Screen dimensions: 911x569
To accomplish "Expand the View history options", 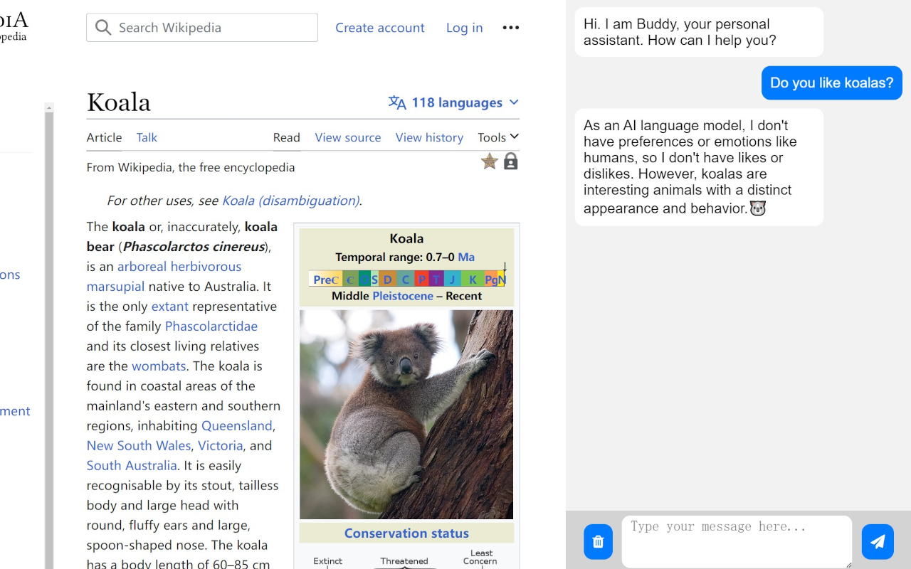I will click(x=429, y=137).
